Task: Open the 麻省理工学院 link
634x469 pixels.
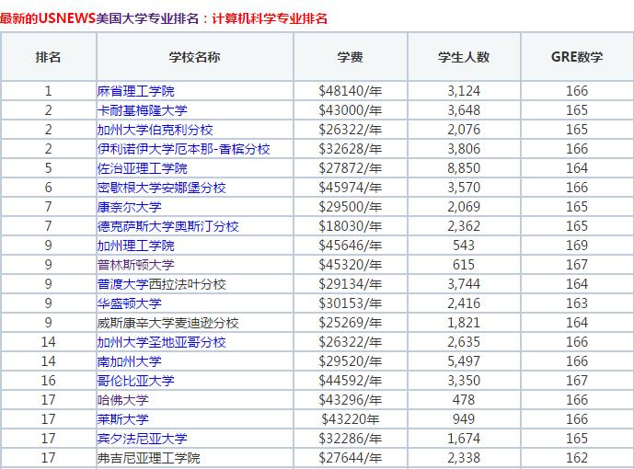Action: (135, 91)
